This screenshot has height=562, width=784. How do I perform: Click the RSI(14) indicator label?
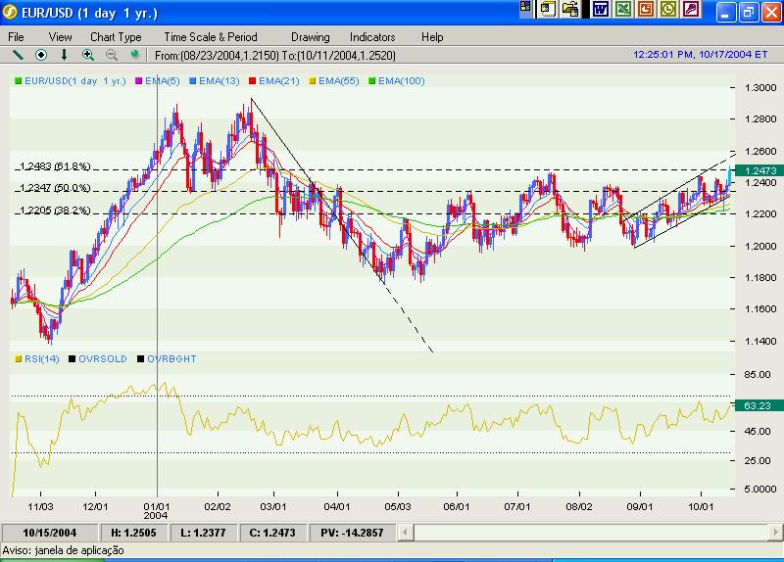pyautogui.click(x=41, y=359)
